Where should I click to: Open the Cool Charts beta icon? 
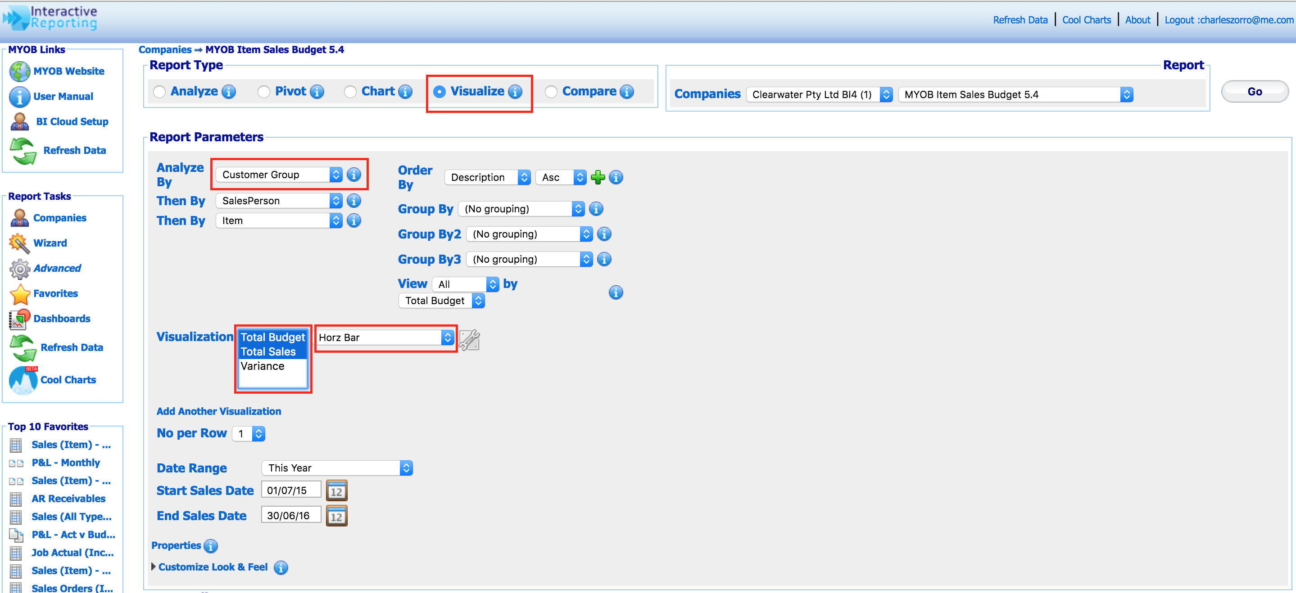23,380
